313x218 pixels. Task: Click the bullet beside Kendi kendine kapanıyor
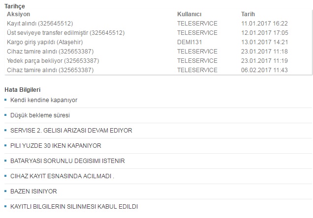(x=5, y=100)
